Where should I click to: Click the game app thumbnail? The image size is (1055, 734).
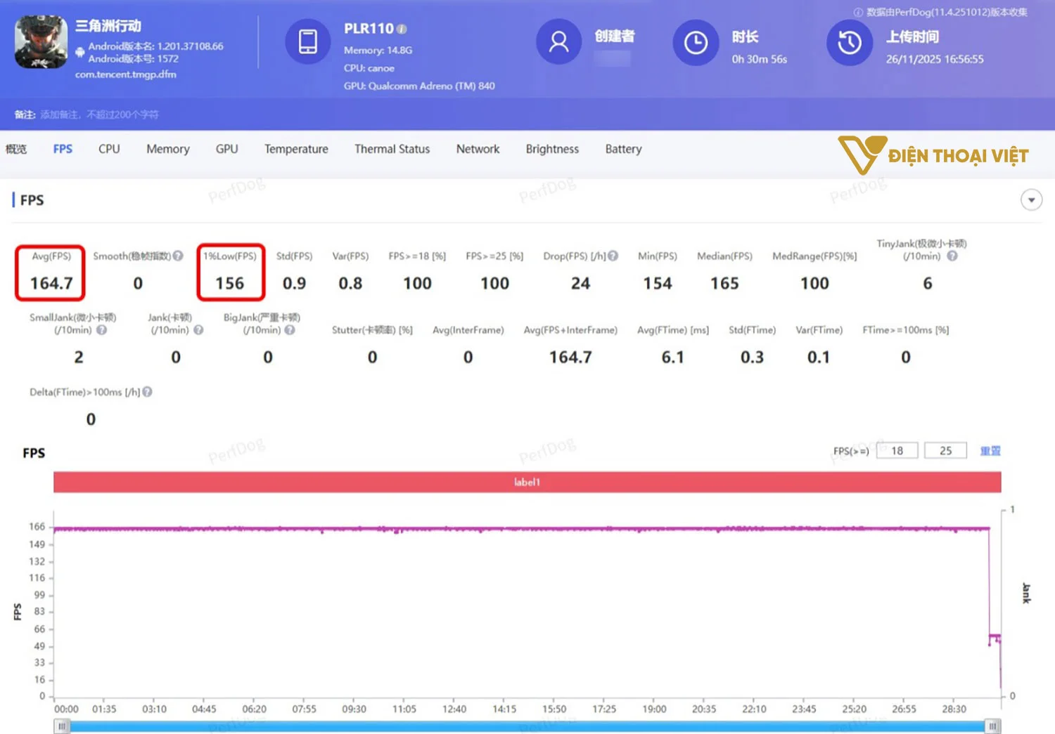click(41, 42)
